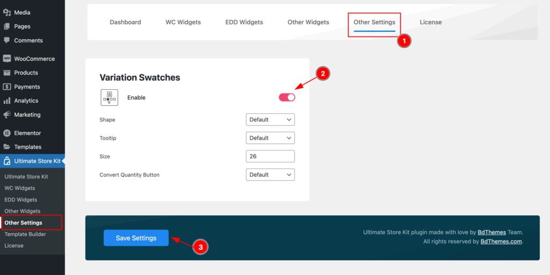This screenshot has width=550, height=275.
Task: Click the Variation Swatches heading
Action: pyautogui.click(x=140, y=77)
